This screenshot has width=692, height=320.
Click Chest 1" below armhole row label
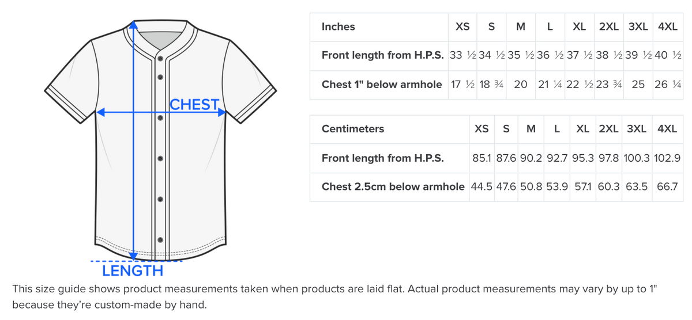coord(381,85)
